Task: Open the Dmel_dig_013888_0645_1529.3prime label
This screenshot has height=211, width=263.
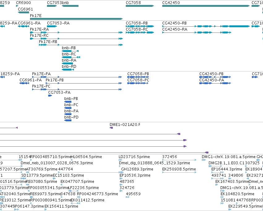Action: coord(155,163)
